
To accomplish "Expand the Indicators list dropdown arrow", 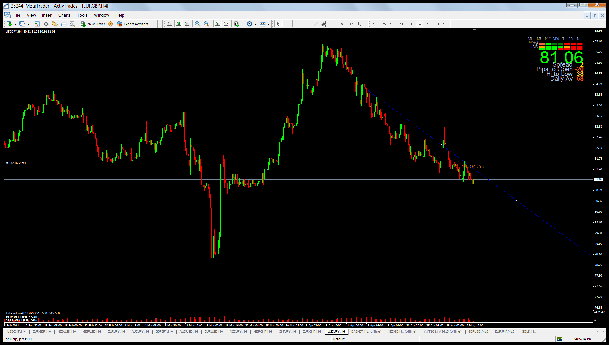I will point(243,24).
